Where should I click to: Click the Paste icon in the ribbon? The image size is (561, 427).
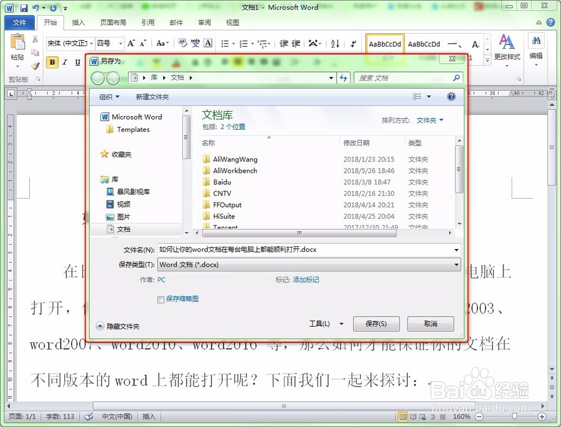pos(17,42)
